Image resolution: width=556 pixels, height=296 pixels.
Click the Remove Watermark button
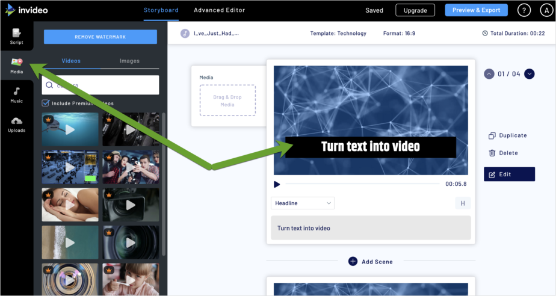(x=100, y=37)
